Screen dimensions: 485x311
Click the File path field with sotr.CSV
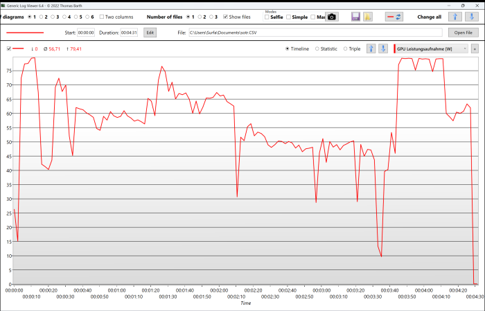pos(315,33)
